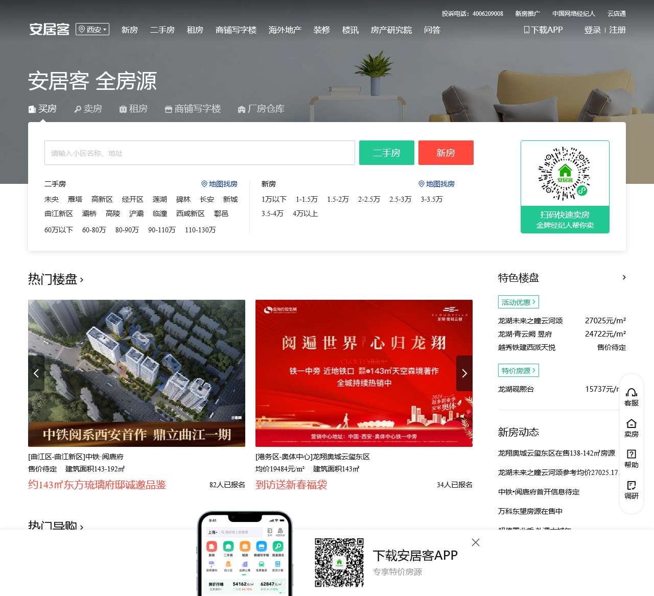Expand the 特色楼盘 section chevron
654x596 pixels.
tap(624, 277)
